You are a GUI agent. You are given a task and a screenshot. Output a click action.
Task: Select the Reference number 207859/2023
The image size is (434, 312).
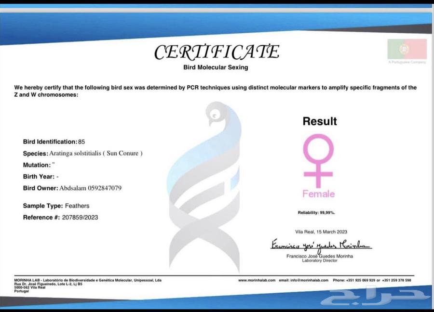point(80,218)
